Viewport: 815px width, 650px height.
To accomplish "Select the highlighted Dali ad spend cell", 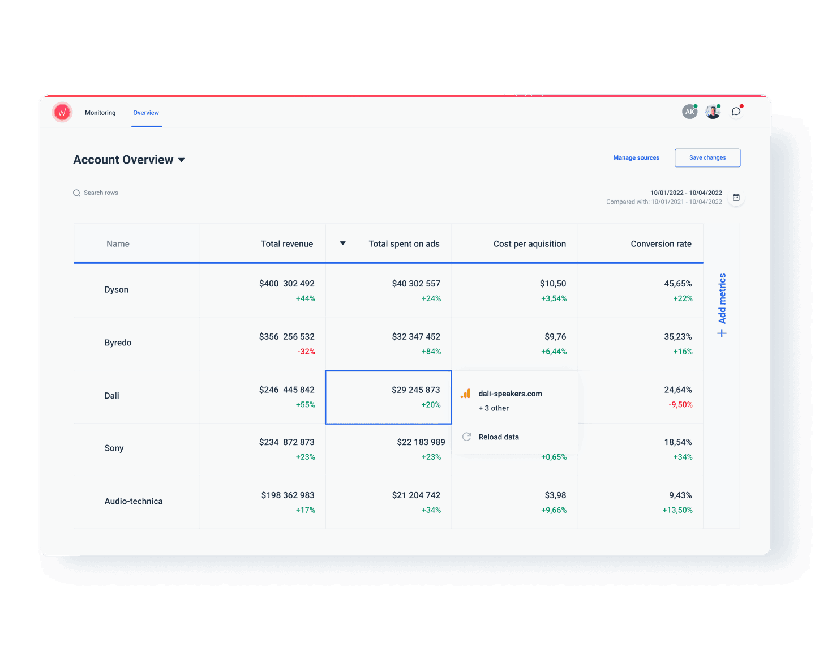I will coord(388,397).
